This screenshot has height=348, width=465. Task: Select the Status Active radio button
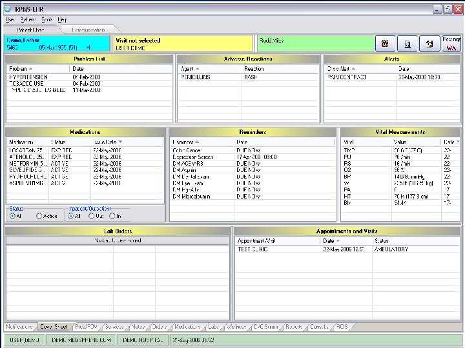[x=39, y=216]
